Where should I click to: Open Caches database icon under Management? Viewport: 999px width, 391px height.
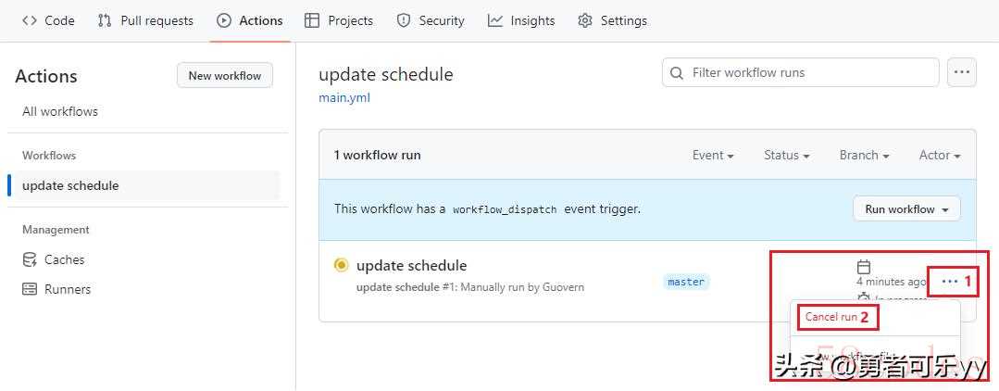(30, 259)
